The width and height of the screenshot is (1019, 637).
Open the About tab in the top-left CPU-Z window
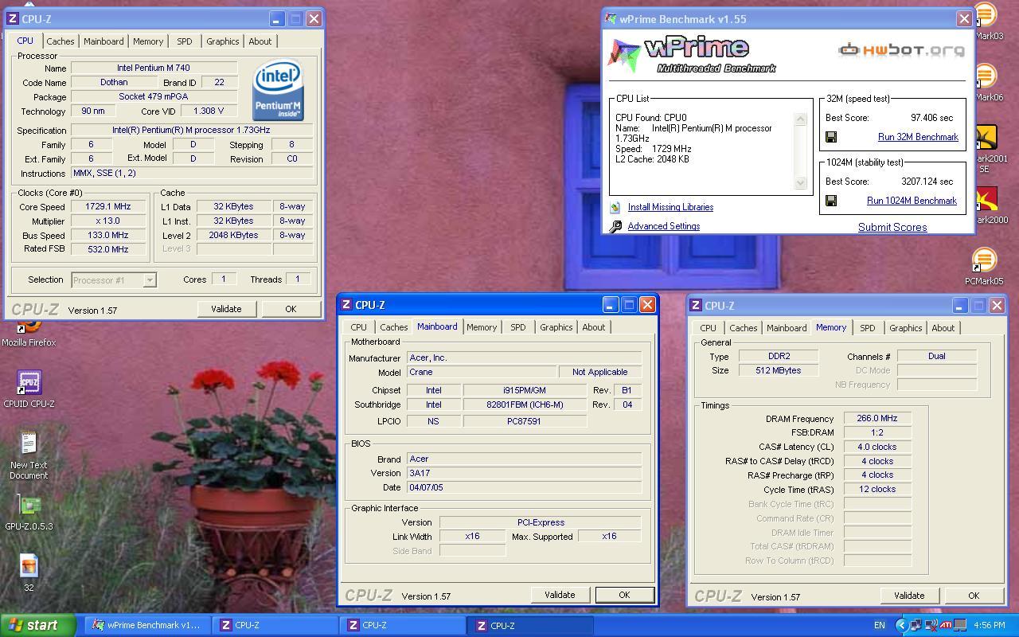click(260, 41)
